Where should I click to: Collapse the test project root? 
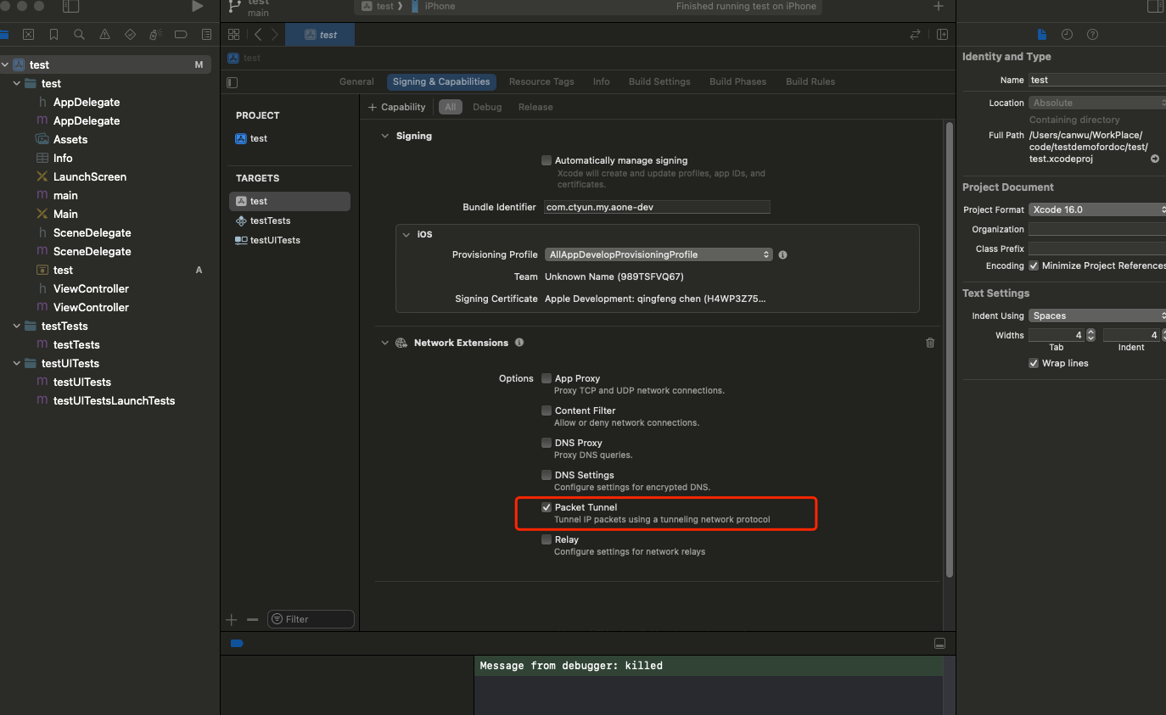pyautogui.click(x=4, y=65)
